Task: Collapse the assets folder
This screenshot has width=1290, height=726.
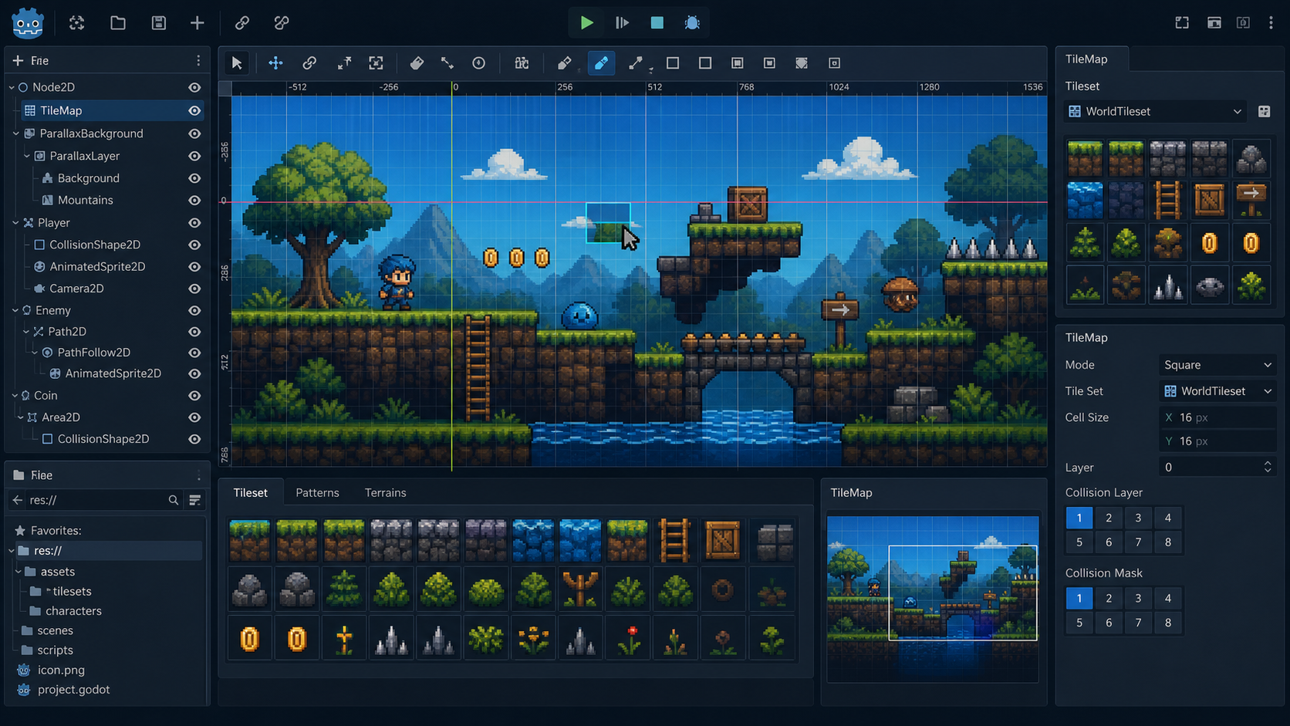Action: 19,572
